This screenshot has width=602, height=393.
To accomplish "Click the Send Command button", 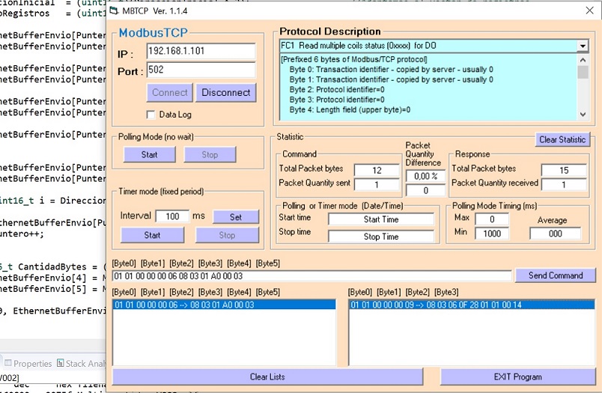I will click(556, 275).
